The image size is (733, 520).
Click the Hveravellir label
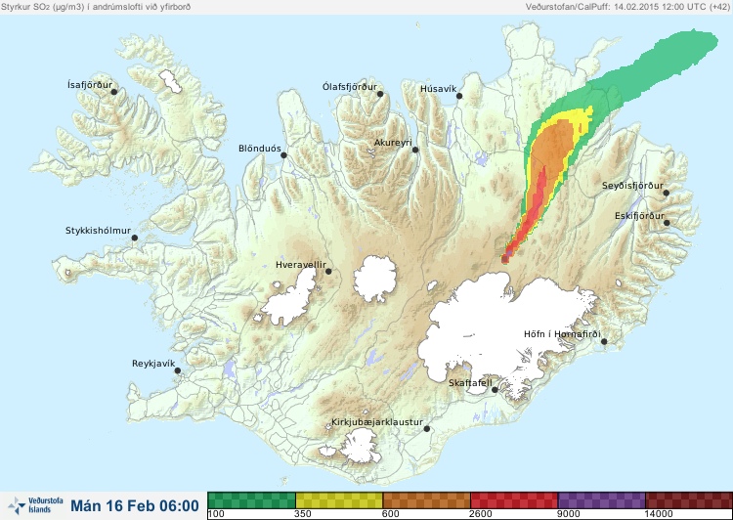point(301,265)
